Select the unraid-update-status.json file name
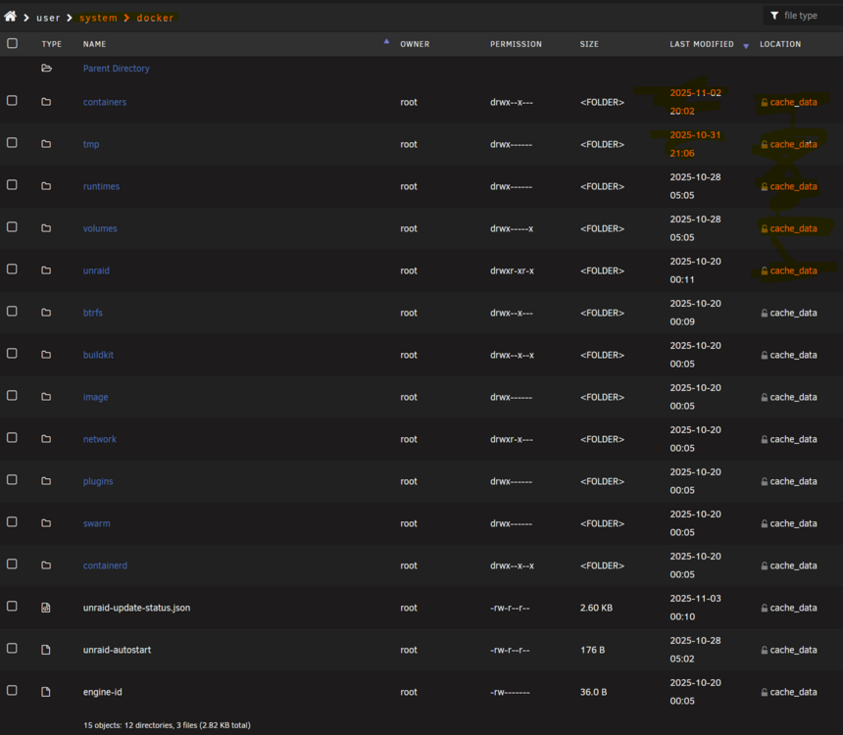 coord(136,608)
